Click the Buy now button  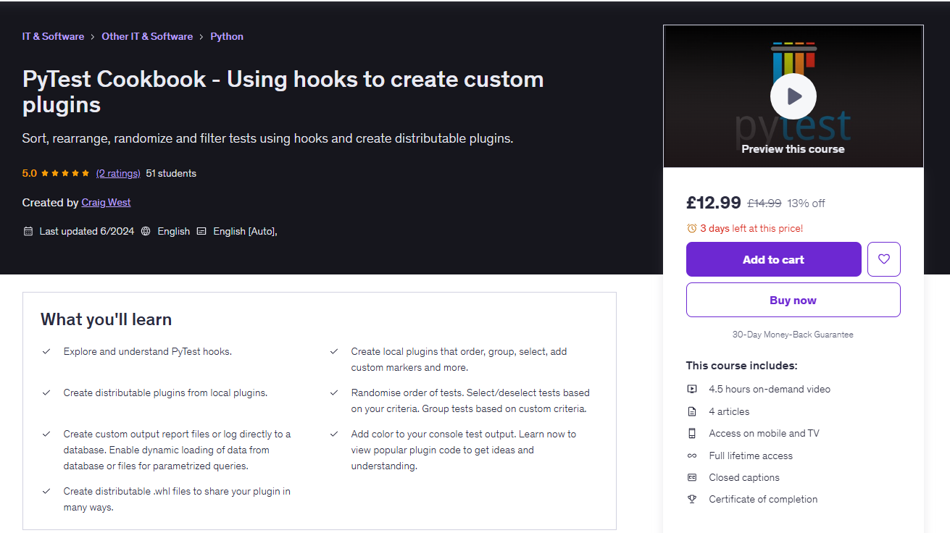pos(793,300)
